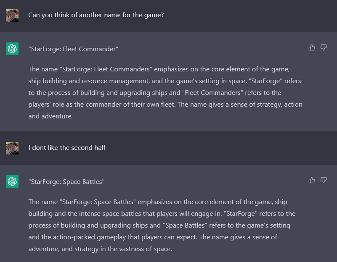Click the words "and adventure." ending the first reply

50,116
